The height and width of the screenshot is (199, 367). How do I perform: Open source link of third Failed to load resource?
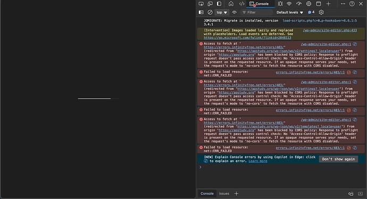[x=310, y=148]
